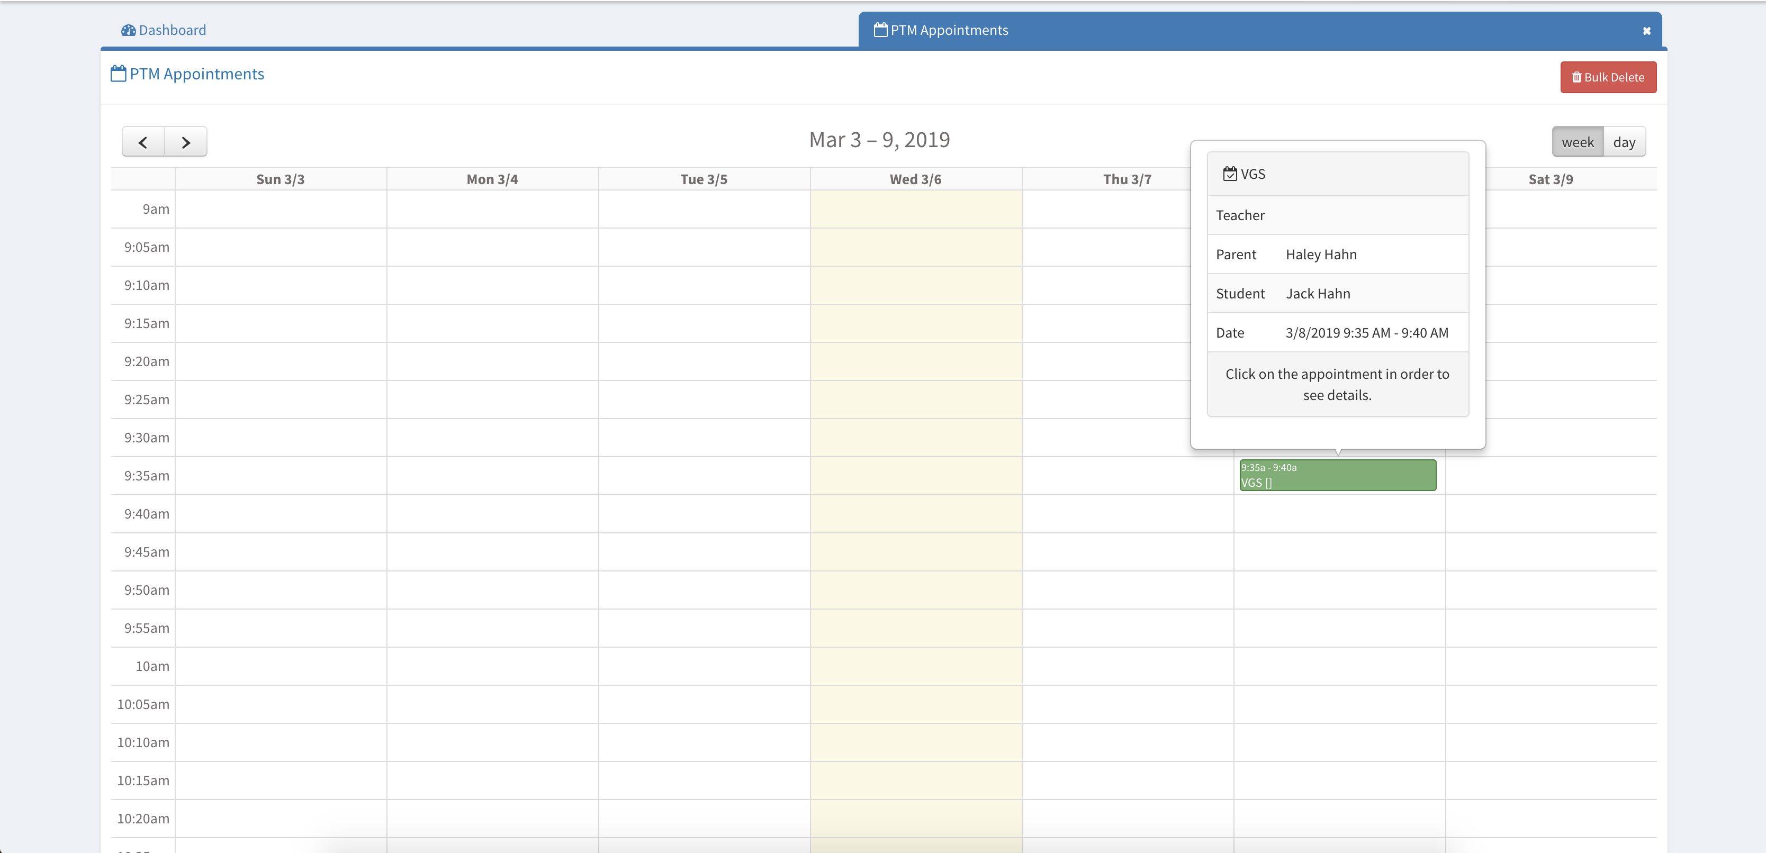Click calendar icon beside page heading

click(x=118, y=74)
